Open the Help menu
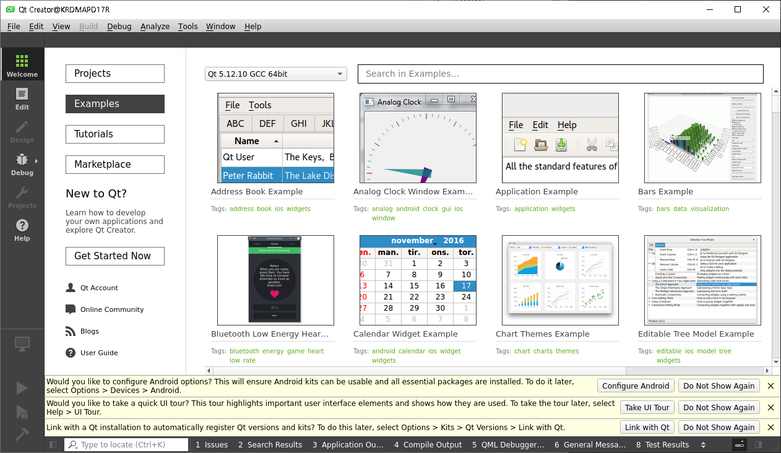This screenshot has width=781, height=453. pos(253,26)
